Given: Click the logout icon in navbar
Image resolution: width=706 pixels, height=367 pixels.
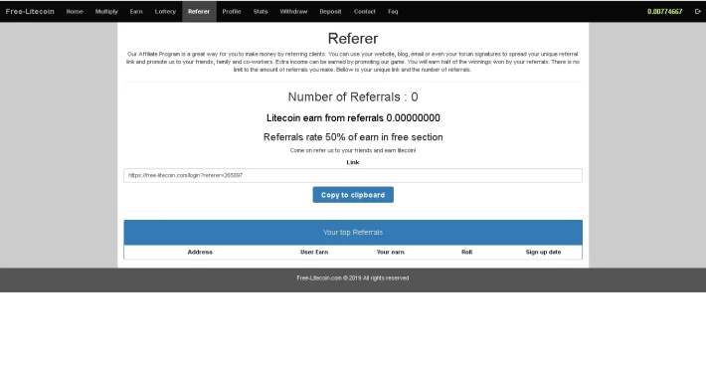Looking at the screenshot, I should pos(697,12).
